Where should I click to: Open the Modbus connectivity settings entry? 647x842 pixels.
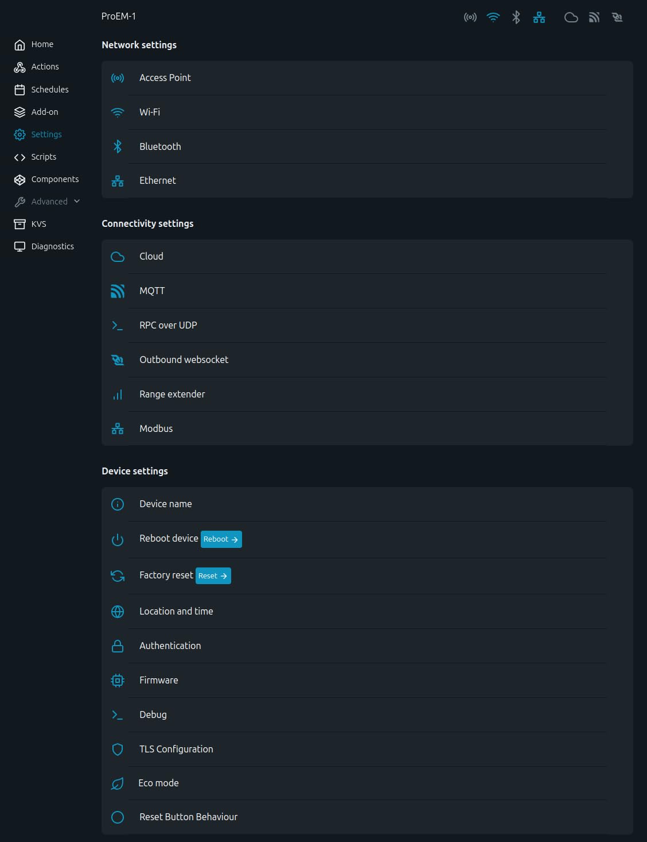coord(156,428)
